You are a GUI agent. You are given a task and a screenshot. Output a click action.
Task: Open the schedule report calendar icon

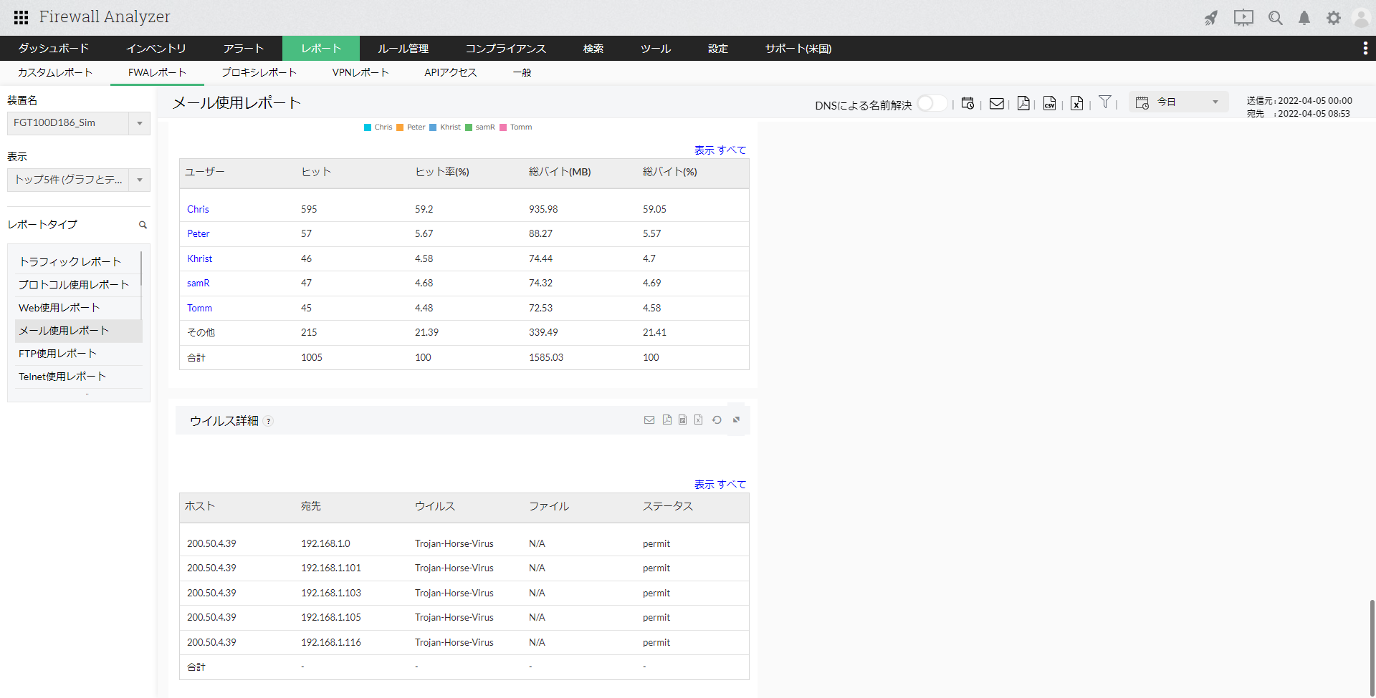967,103
